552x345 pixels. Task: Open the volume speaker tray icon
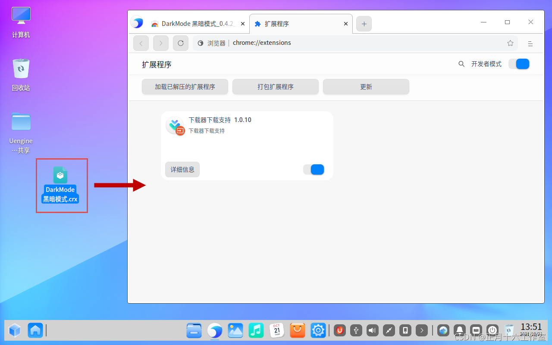tap(373, 331)
